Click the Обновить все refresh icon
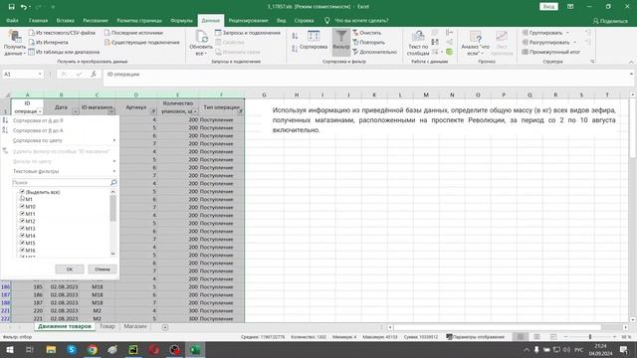 pyautogui.click(x=201, y=37)
